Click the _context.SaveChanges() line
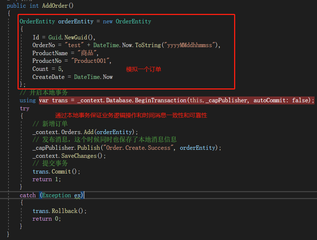Image resolution: width=317 pixels, height=240 pixels. pos(69,156)
